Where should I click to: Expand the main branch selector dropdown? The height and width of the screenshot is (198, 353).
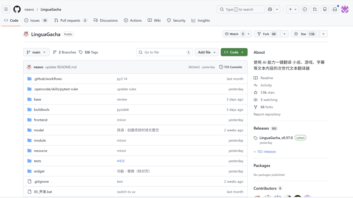click(x=36, y=52)
